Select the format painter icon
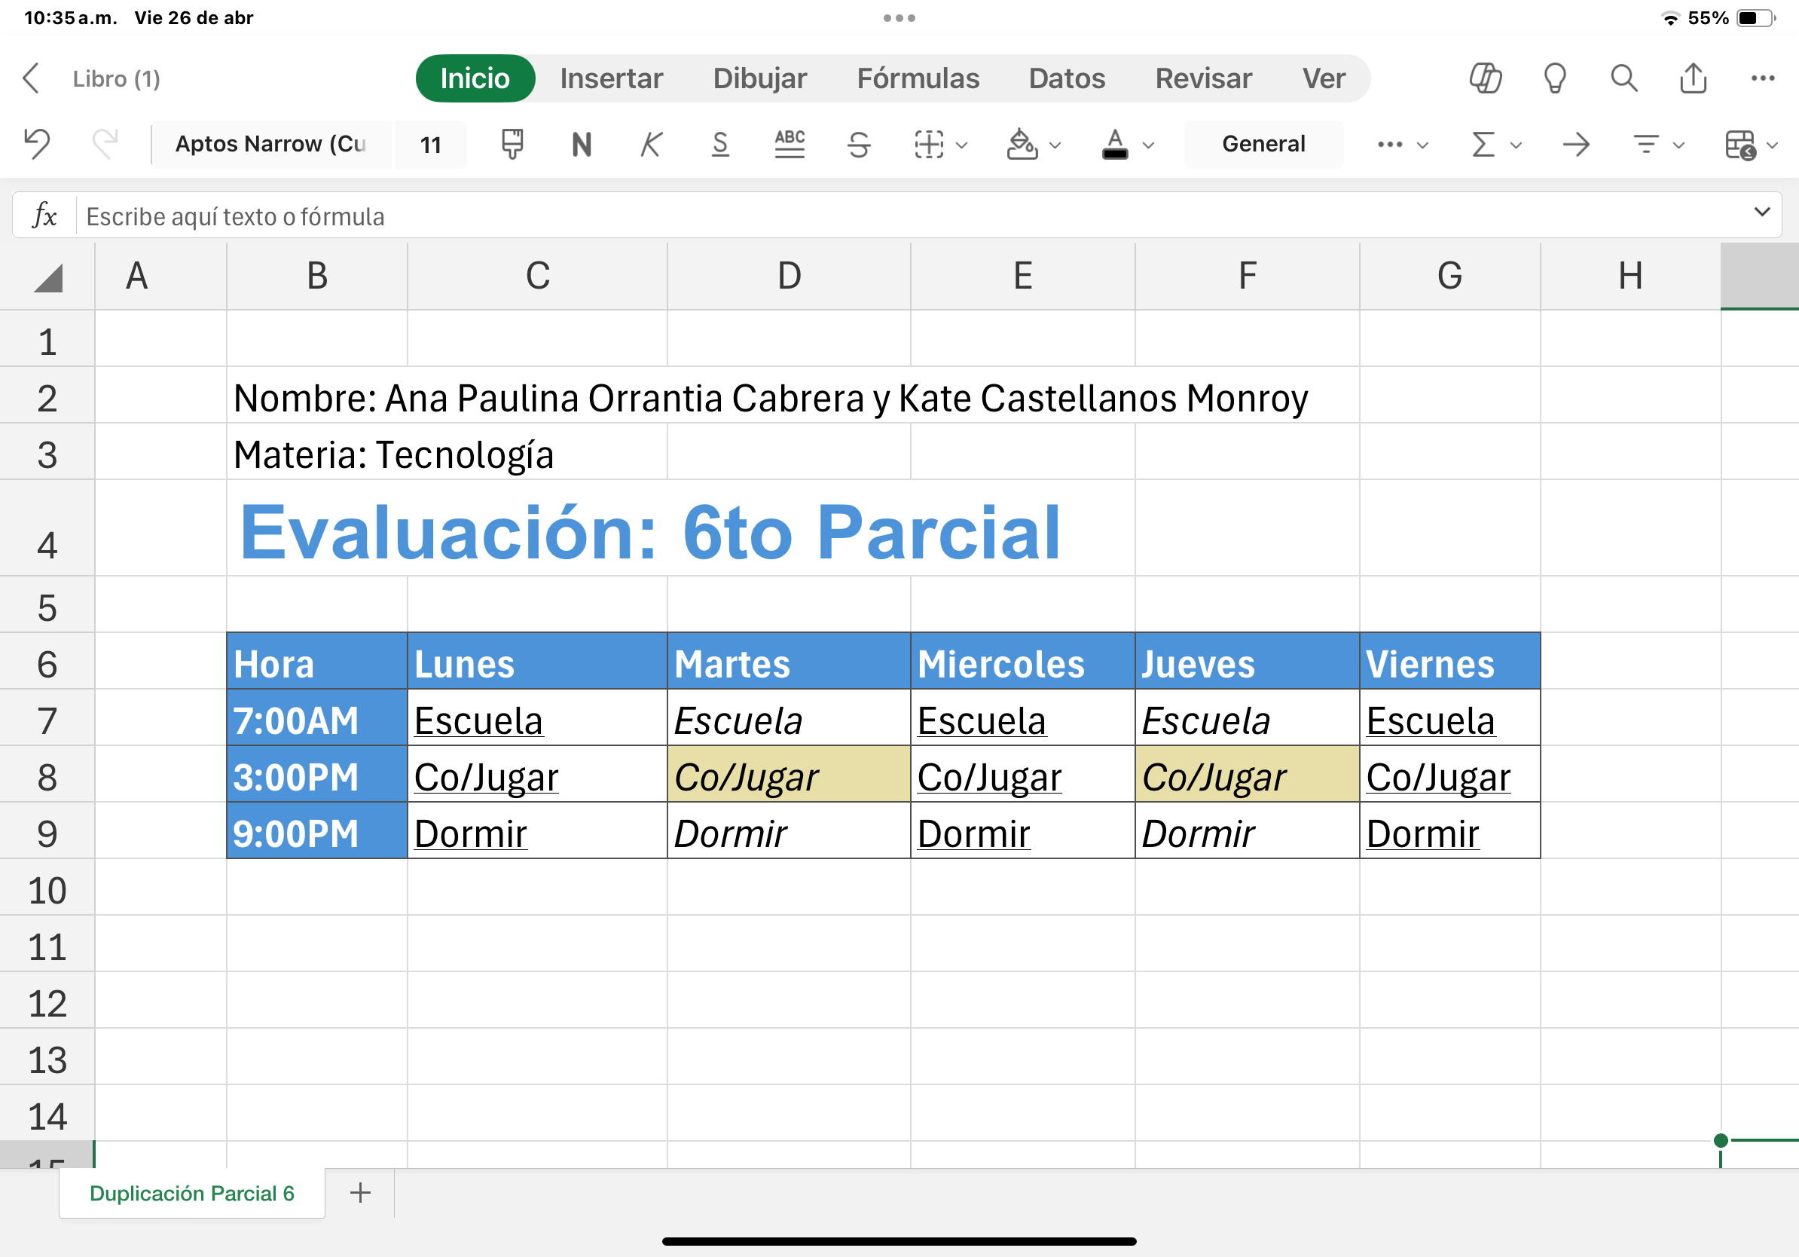 512,143
